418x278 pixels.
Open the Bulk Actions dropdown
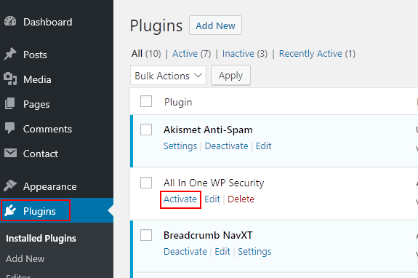(x=168, y=76)
